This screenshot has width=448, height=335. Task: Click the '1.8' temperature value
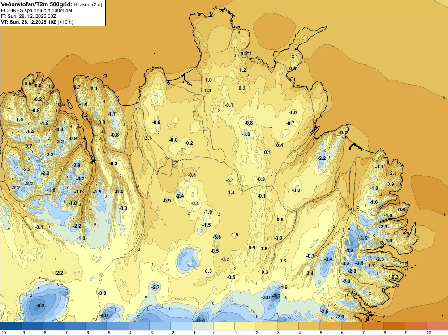[x=244, y=53]
